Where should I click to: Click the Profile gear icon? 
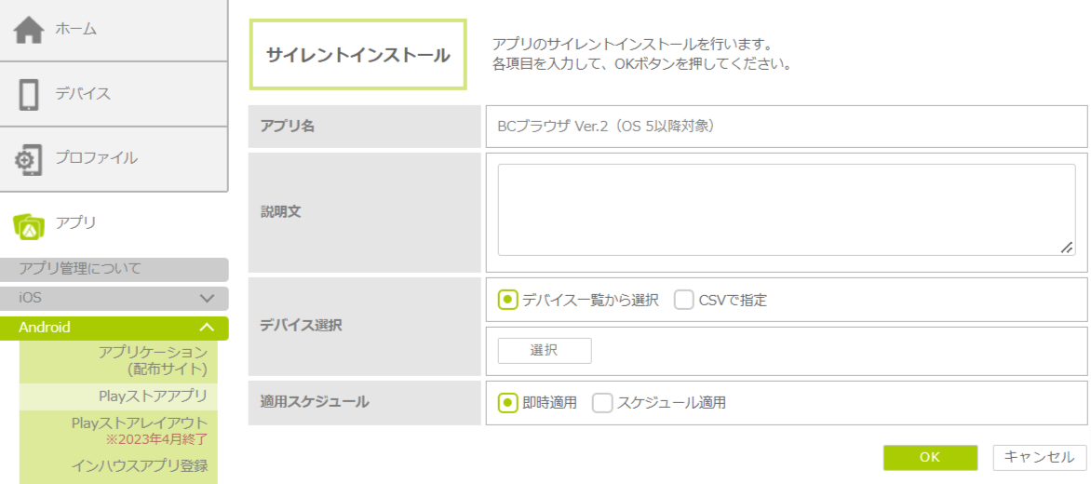[x=29, y=159]
